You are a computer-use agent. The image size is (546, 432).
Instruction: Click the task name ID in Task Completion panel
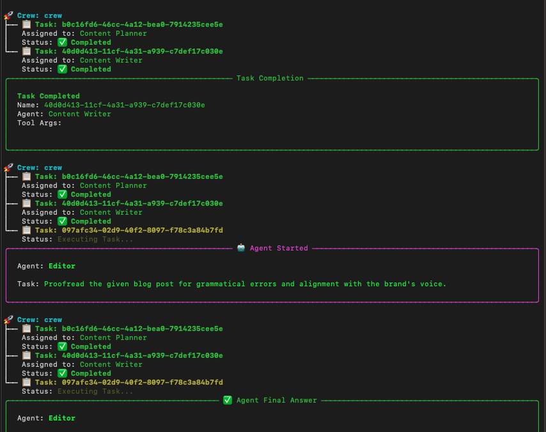(124, 105)
